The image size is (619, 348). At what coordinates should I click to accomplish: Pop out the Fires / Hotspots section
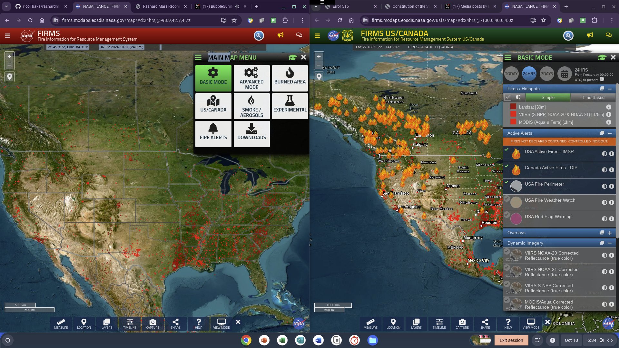click(x=602, y=89)
